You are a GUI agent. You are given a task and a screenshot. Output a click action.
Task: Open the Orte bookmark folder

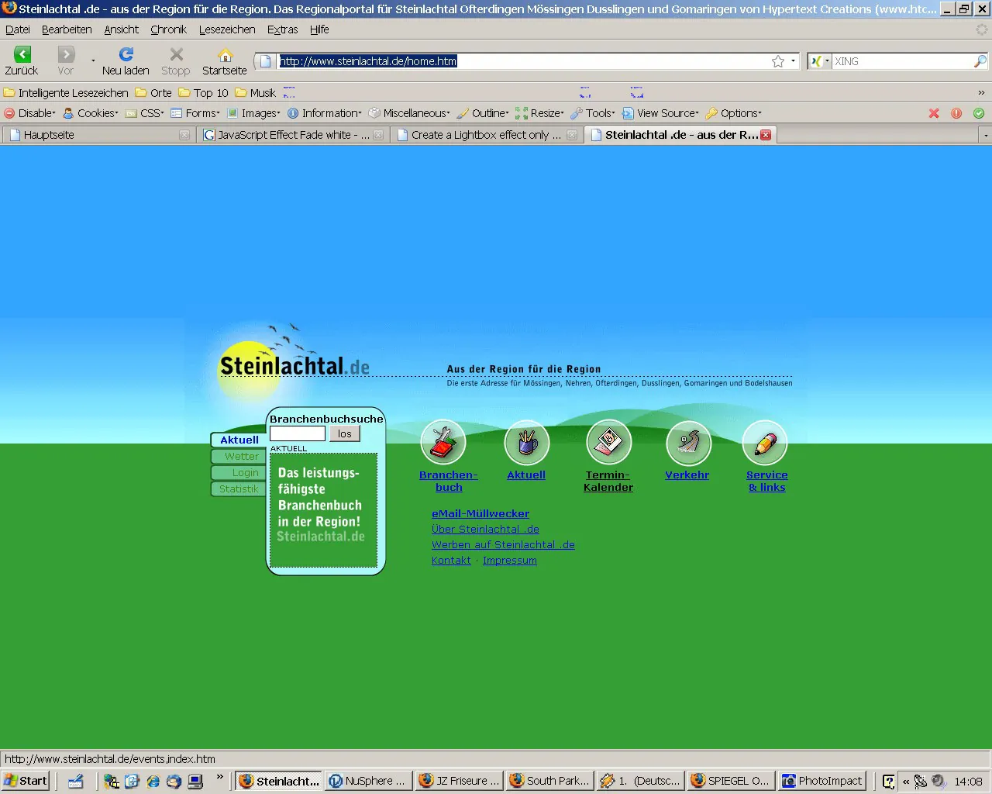click(x=153, y=93)
